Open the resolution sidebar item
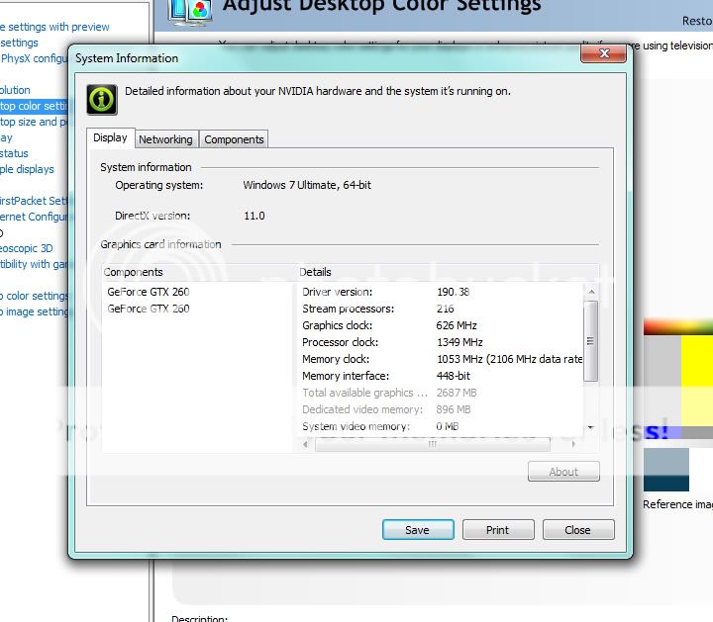This screenshot has height=622, width=713. [x=15, y=90]
